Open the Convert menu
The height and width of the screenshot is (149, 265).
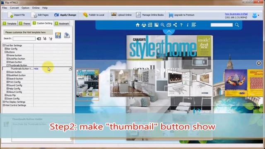click(14, 8)
